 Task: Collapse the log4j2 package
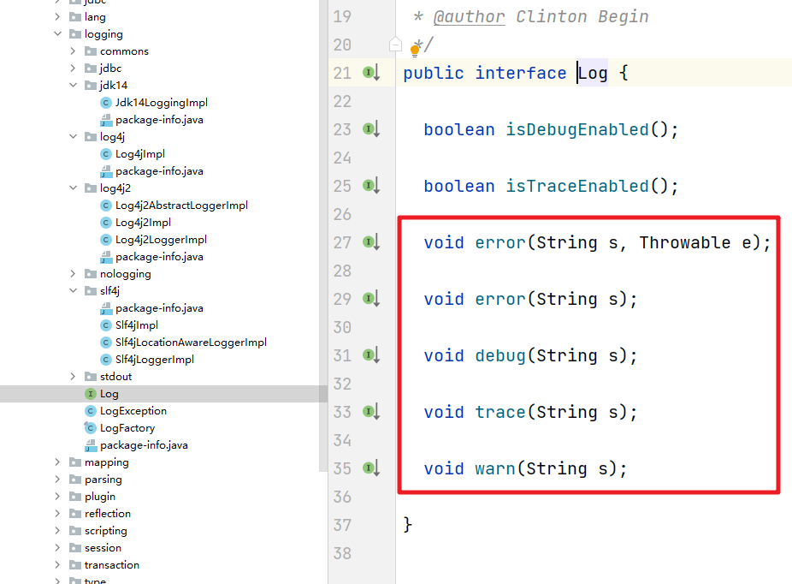[x=73, y=188]
